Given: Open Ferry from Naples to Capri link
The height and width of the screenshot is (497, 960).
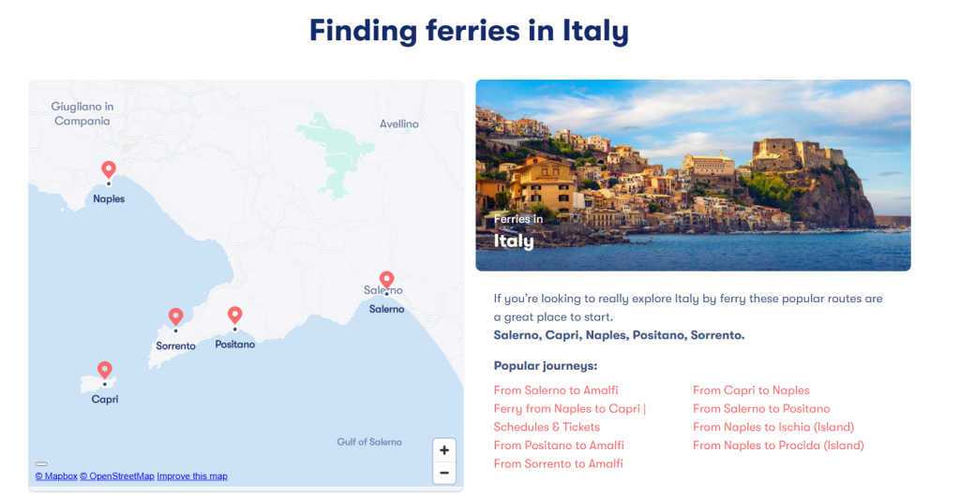Looking at the screenshot, I should tap(569, 409).
